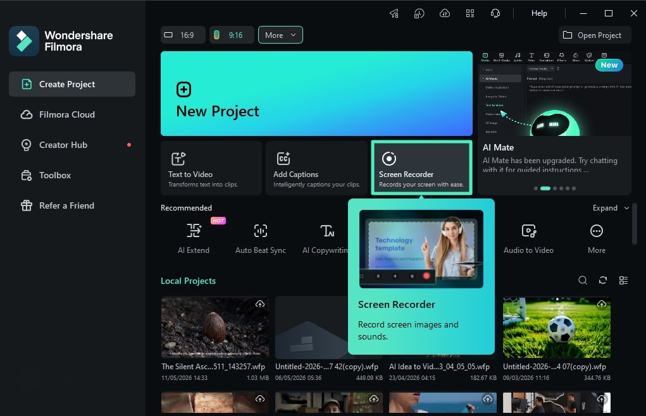Click the vertical scrollbar of main panel

pos(635,224)
